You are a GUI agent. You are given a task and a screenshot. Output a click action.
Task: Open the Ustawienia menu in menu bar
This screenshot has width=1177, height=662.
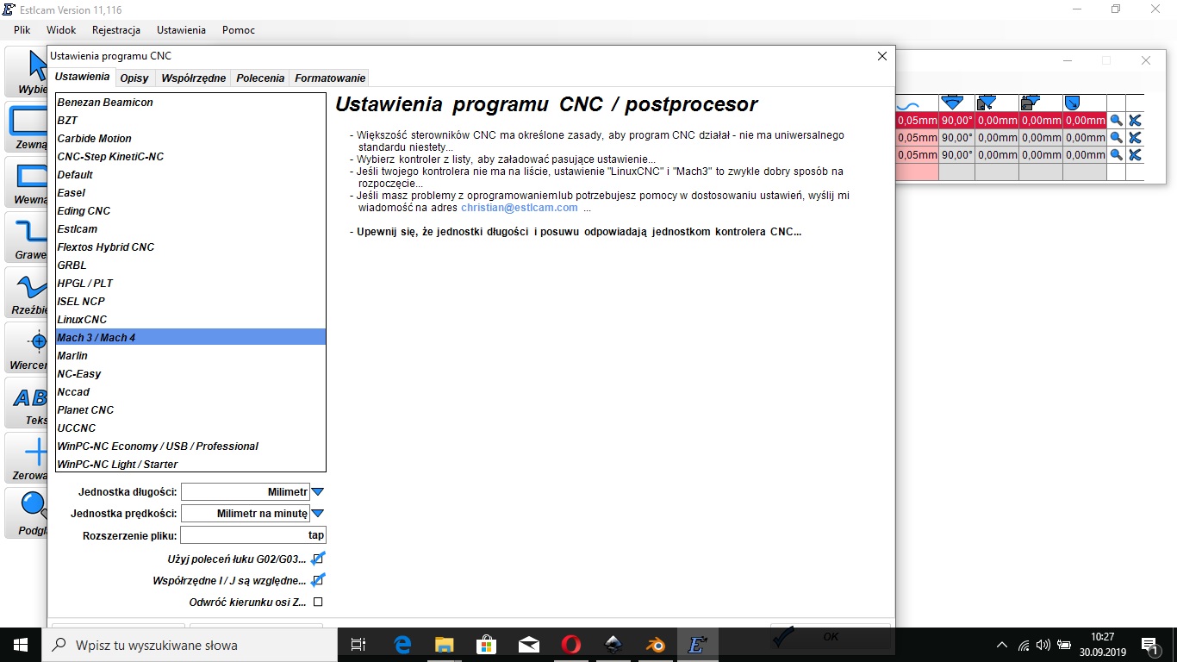tap(181, 30)
